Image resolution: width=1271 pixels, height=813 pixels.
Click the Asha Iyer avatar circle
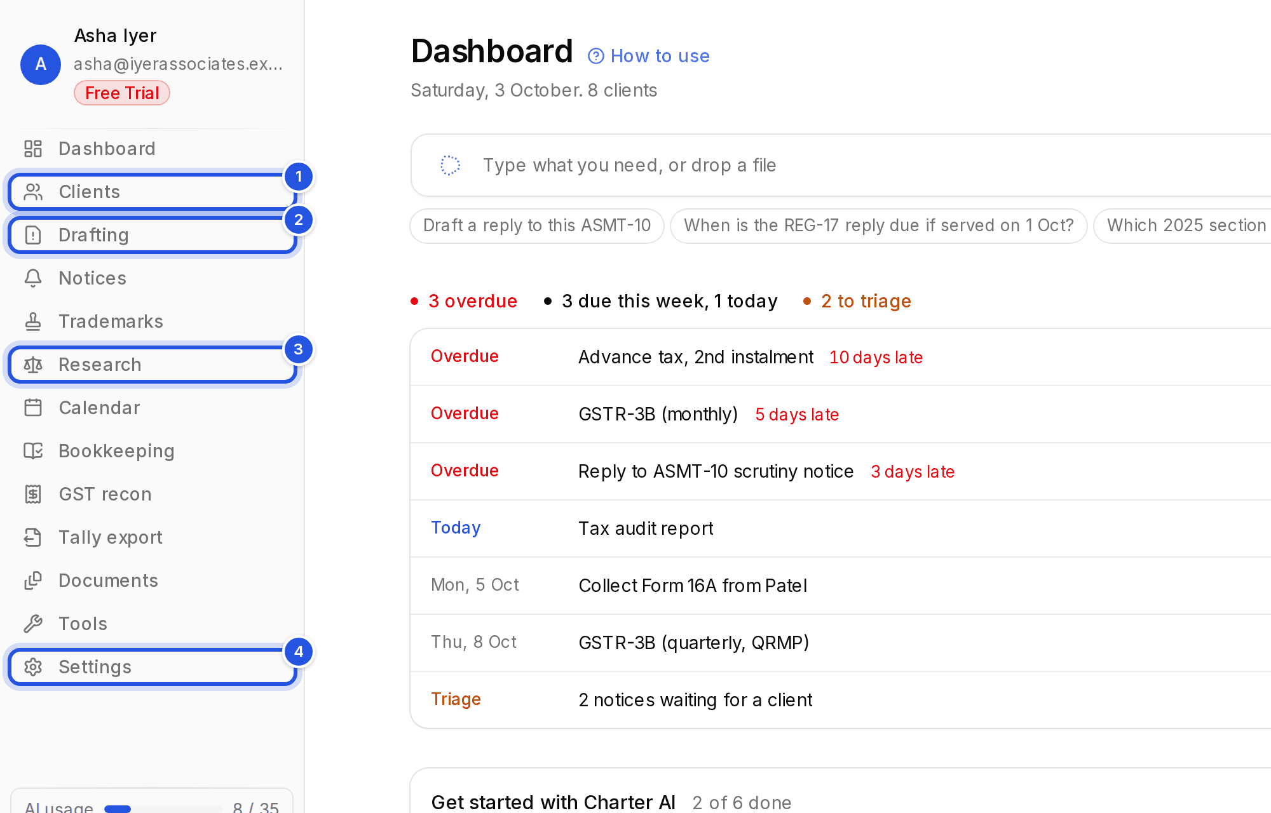pos(41,64)
